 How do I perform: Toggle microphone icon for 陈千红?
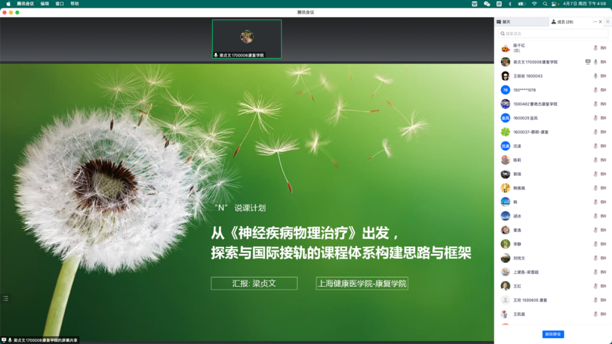click(596, 48)
